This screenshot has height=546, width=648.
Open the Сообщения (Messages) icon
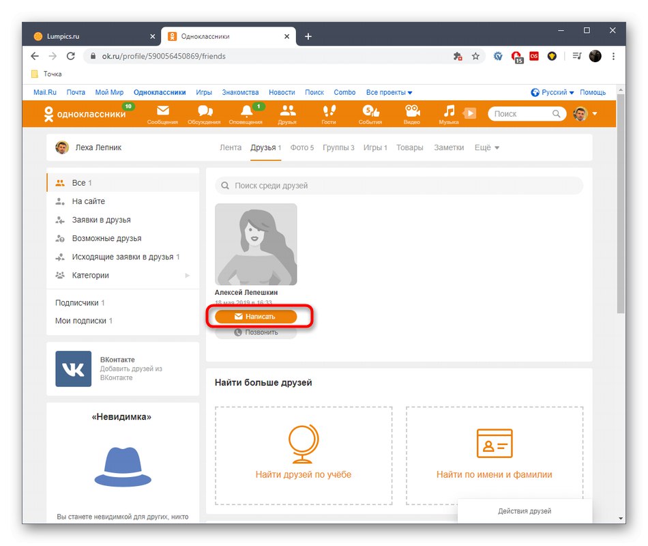click(x=162, y=112)
